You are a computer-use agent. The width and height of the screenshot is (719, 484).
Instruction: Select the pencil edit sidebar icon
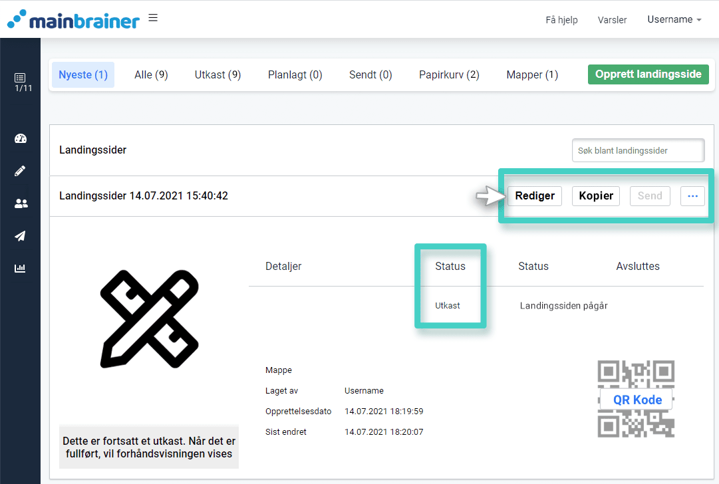(20, 171)
